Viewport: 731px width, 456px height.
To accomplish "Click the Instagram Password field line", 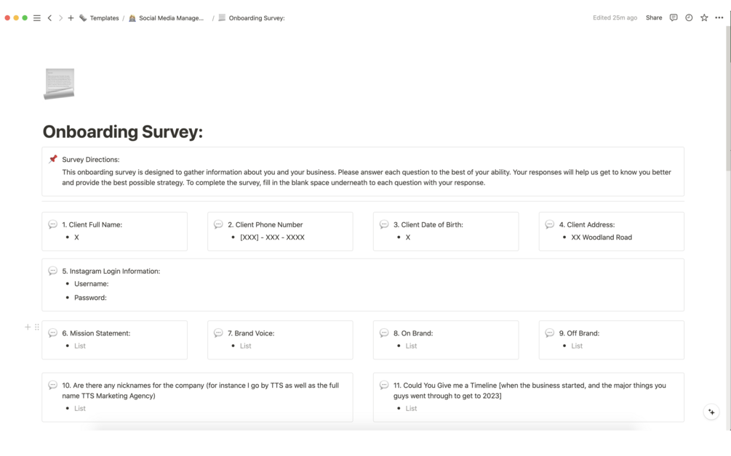I will click(91, 298).
